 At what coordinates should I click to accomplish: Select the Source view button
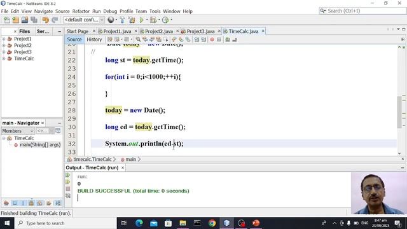74,39
